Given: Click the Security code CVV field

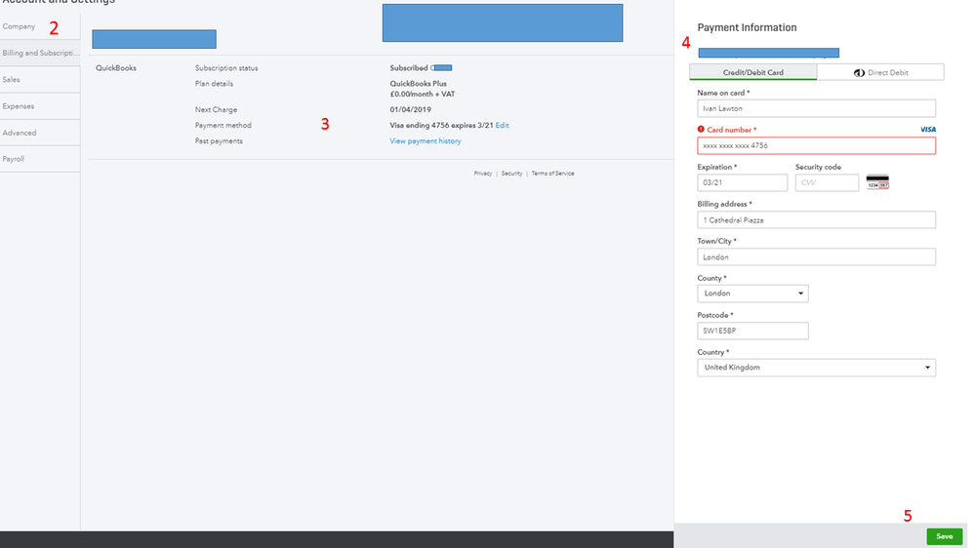Looking at the screenshot, I should (x=827, y=182).
